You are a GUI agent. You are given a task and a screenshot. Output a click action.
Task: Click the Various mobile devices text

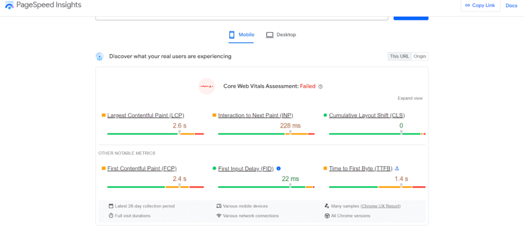(245, 206)
